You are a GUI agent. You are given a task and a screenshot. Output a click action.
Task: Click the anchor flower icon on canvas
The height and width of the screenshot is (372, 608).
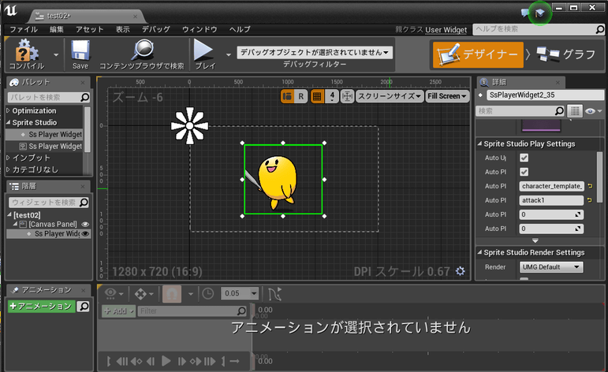point(189,126)
